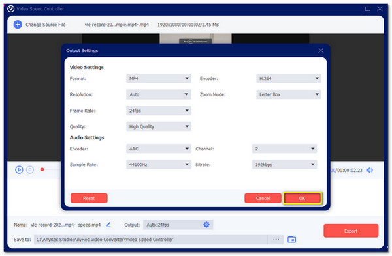The image size is (392, 256).
Task: Click the file info text 1920x1080/00:00:02/2.45 MB
Action: (188, 25)
